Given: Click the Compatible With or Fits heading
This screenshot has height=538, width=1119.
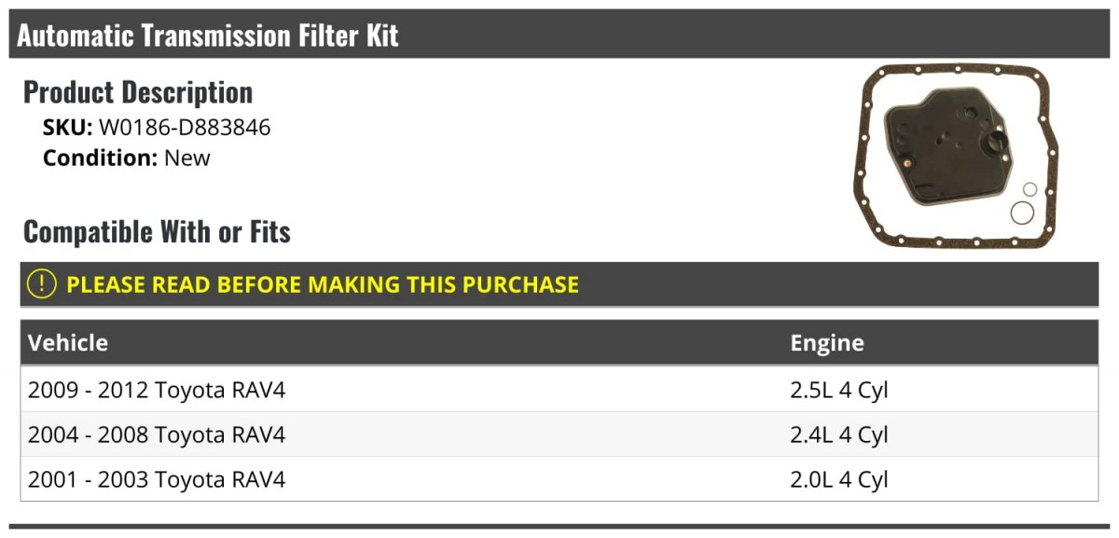Looking at the screenshot, I should 157,231.
